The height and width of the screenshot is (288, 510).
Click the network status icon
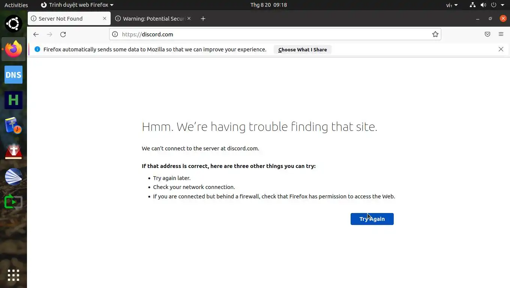coord(472,5)
